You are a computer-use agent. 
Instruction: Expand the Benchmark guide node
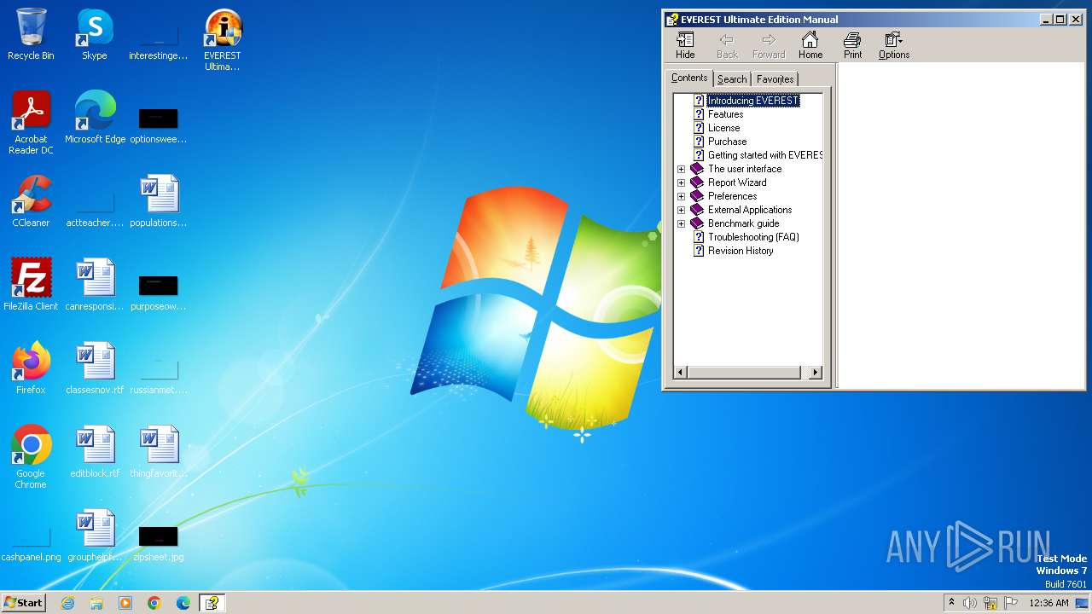tap(681, 223)
